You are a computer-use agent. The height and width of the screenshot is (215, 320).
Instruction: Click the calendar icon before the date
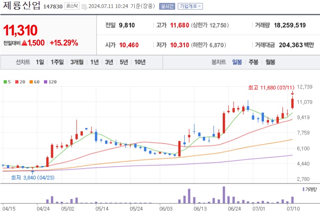tap(84, 7)
